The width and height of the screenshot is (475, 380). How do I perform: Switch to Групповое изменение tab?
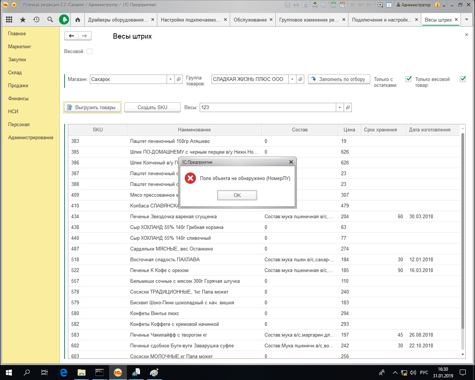309,20
